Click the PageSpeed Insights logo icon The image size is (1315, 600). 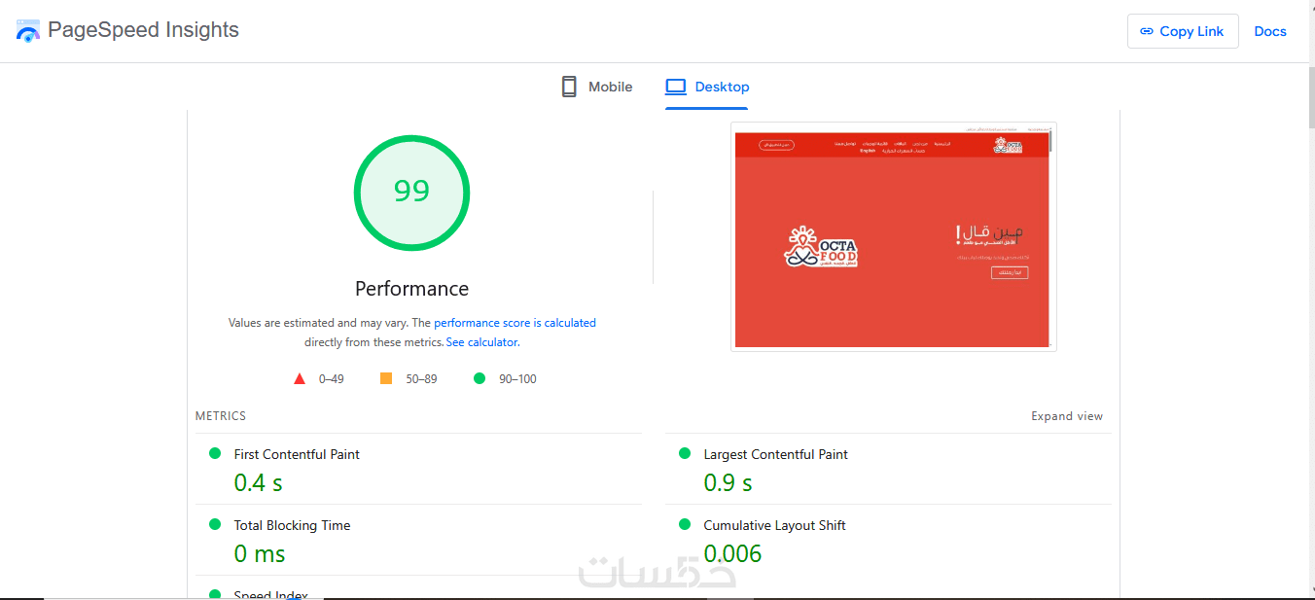point(28,30)
